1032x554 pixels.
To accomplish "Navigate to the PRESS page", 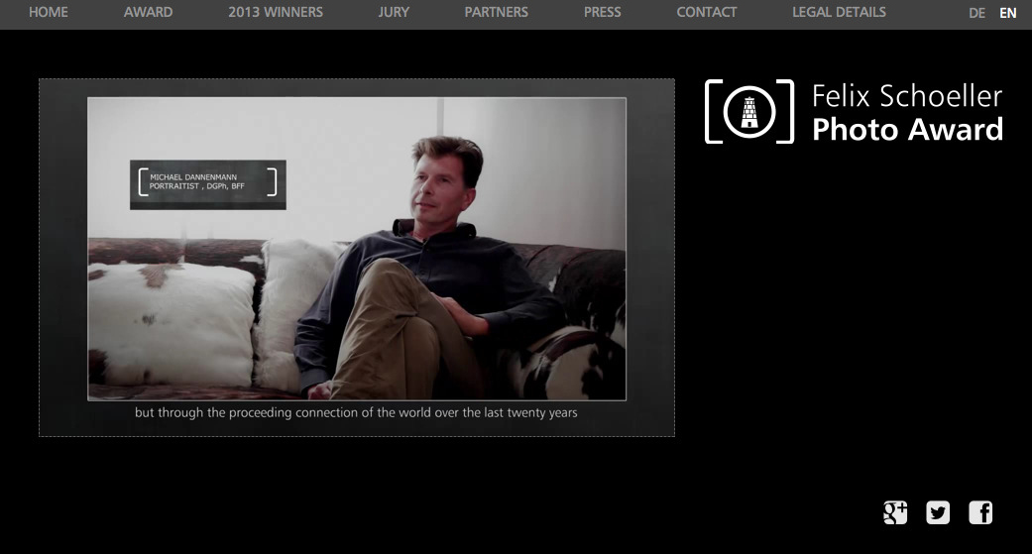I will [x=602, y=13].
